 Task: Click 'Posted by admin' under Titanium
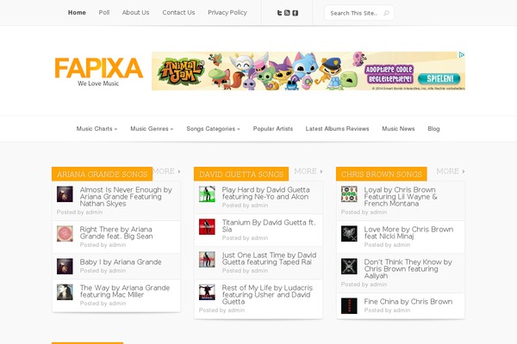tap(245, 238)
